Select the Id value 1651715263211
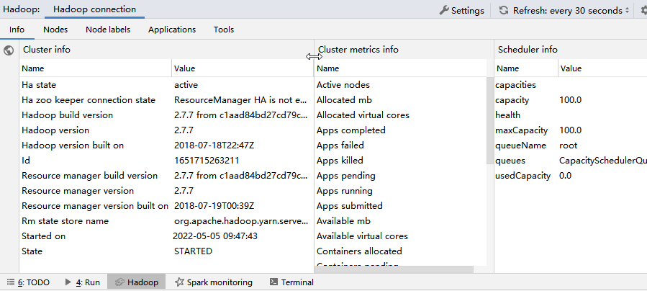The image size is (647, 291). 207,161
